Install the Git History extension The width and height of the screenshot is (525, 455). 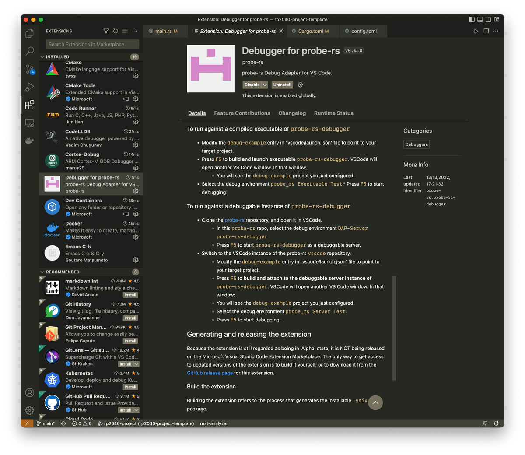pyautogui.click(x=130, y=318)
